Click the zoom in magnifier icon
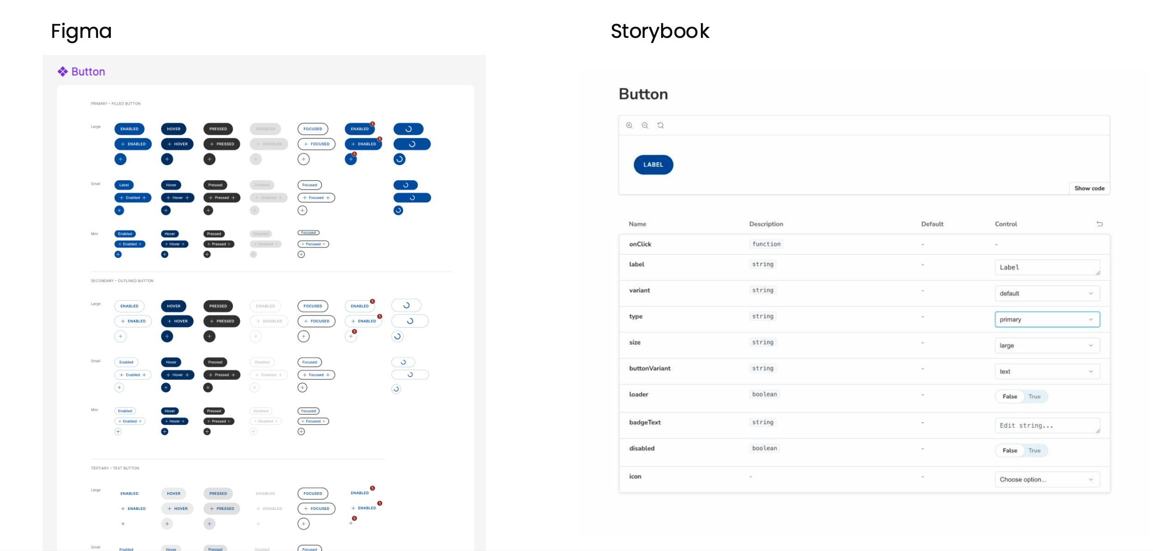Image resolution: width=1153 pixels, height=551 pixels. tap(629, 125)
